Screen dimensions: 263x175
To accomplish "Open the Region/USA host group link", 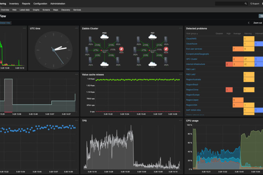I will (x=192, y=105).
